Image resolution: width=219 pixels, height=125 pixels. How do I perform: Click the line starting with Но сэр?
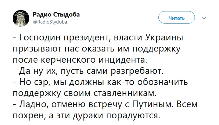pyautogui.click(x=100, y=82)
